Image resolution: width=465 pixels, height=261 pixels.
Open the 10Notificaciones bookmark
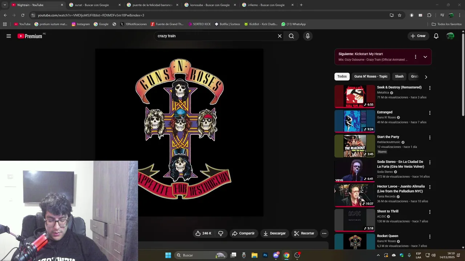133,24
